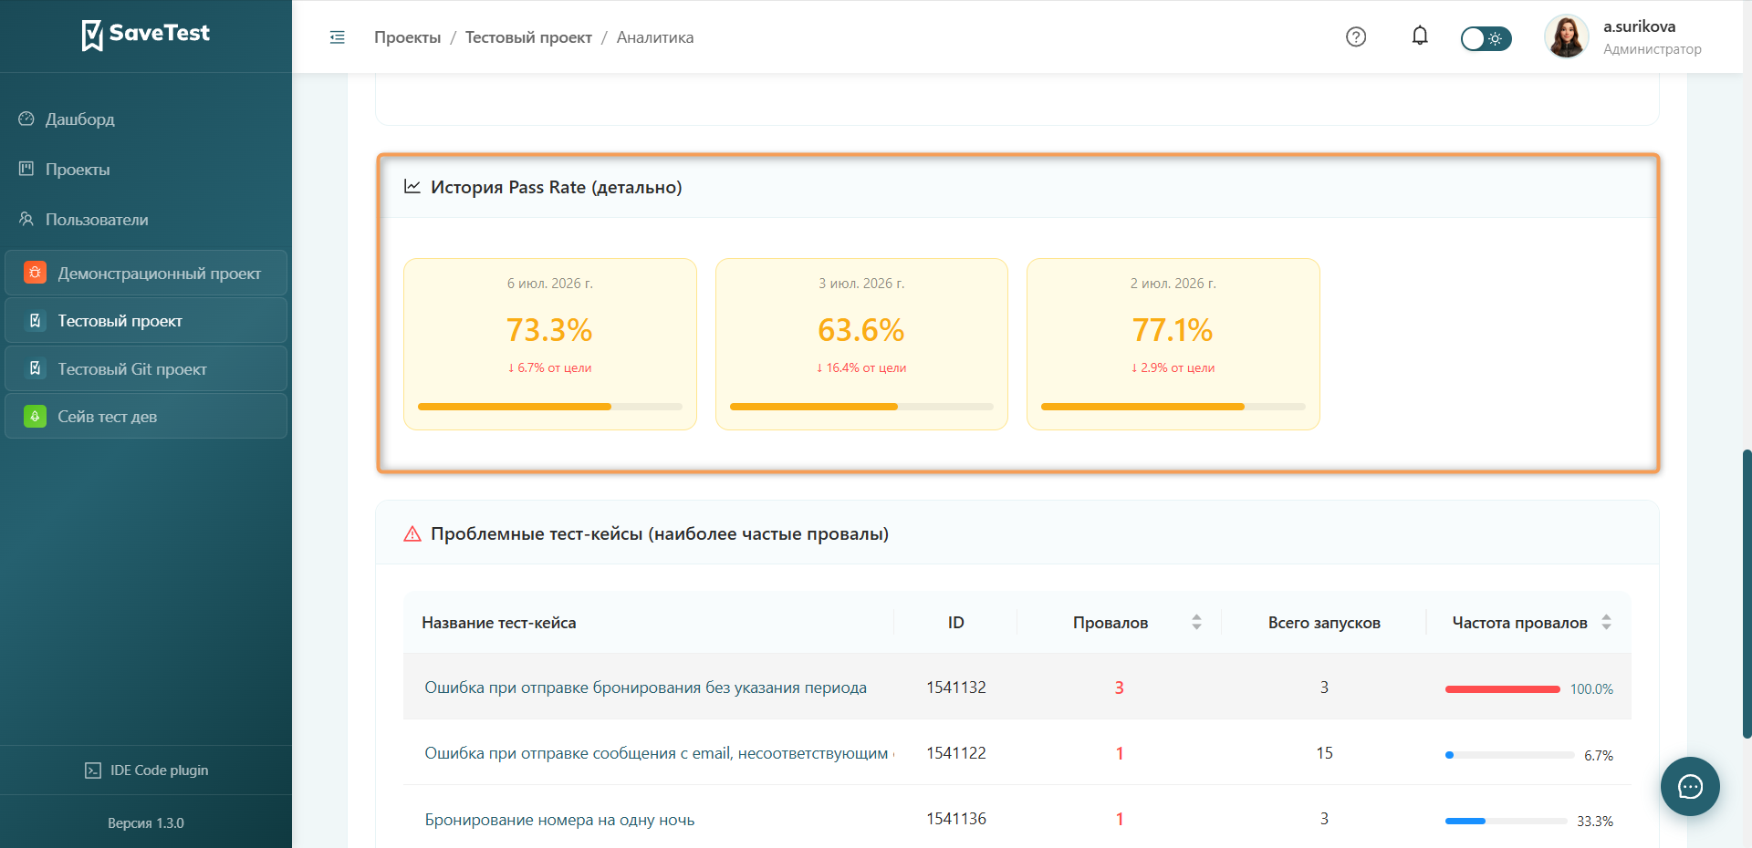
Task: Open help via question mark icon
Action: (x=1356, y=37)
